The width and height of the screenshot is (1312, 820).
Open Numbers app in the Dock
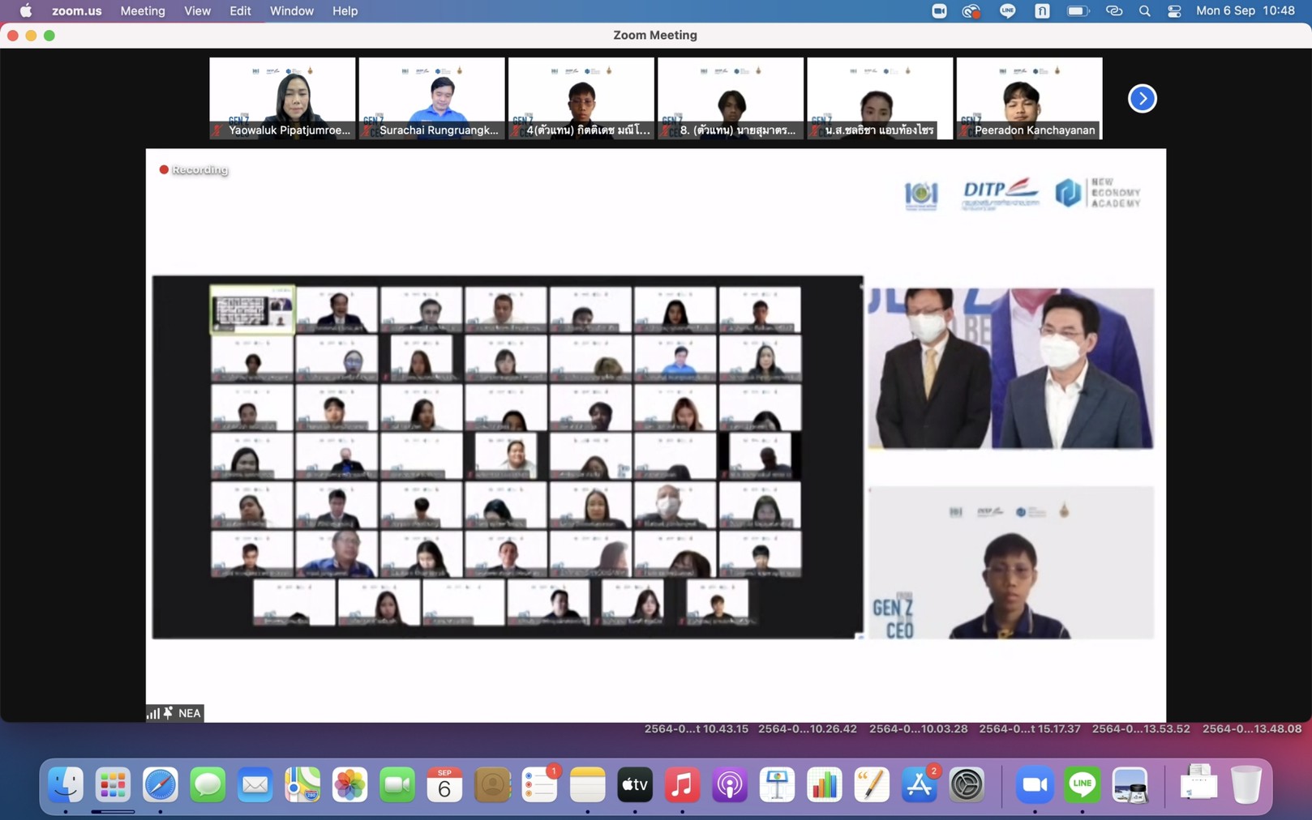tap(824, 784)
